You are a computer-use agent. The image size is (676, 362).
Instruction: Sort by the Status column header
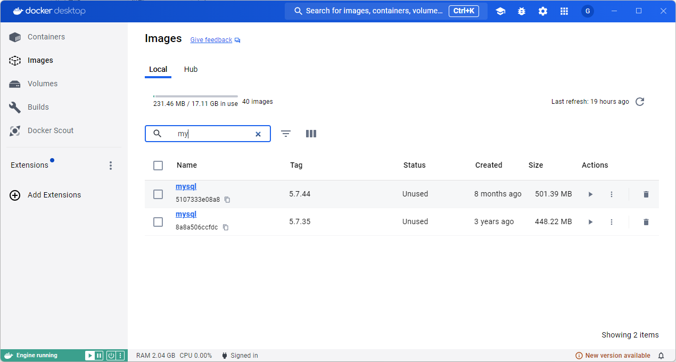click(415, 165)
